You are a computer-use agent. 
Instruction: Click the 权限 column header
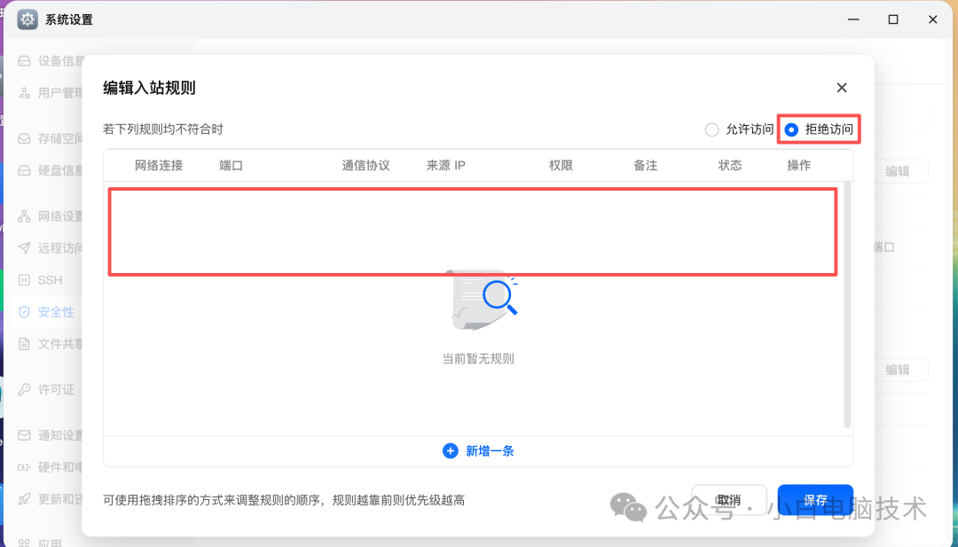561,166
